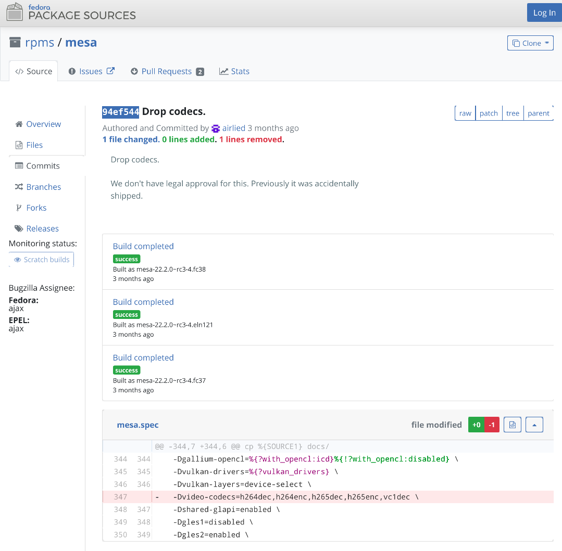The height and width of the screenshot is (551, 562).
Task: Click the '1 lines removed' text
Action: (x=251, y=139)
